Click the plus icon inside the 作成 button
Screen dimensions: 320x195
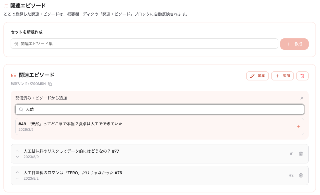(289, 44)
